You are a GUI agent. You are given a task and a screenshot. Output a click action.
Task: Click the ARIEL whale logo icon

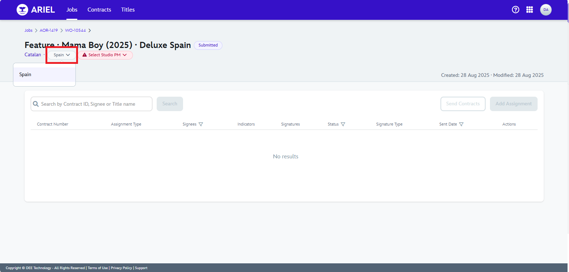[22, 10]
